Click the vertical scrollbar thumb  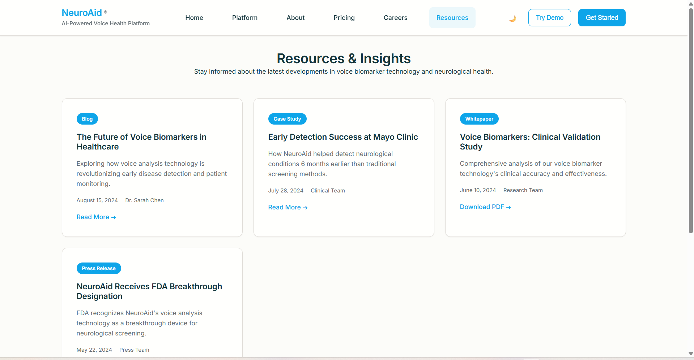(691, 121)
